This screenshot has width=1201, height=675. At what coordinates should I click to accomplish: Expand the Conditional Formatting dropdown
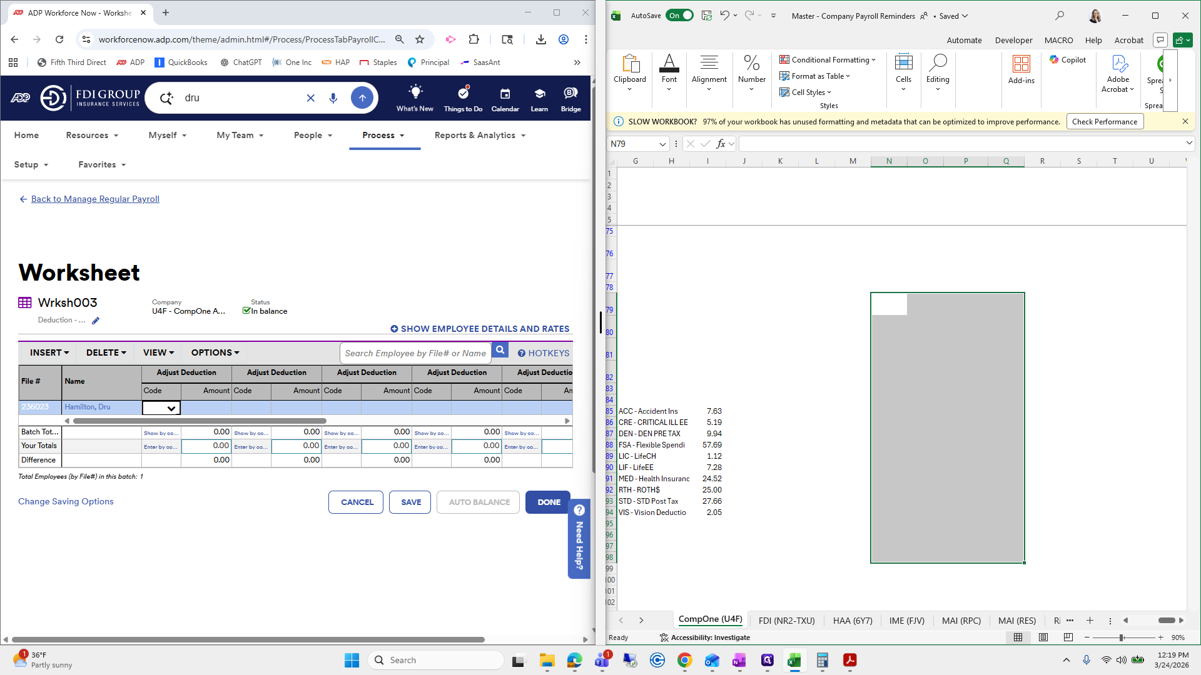[x=827, y=60]
